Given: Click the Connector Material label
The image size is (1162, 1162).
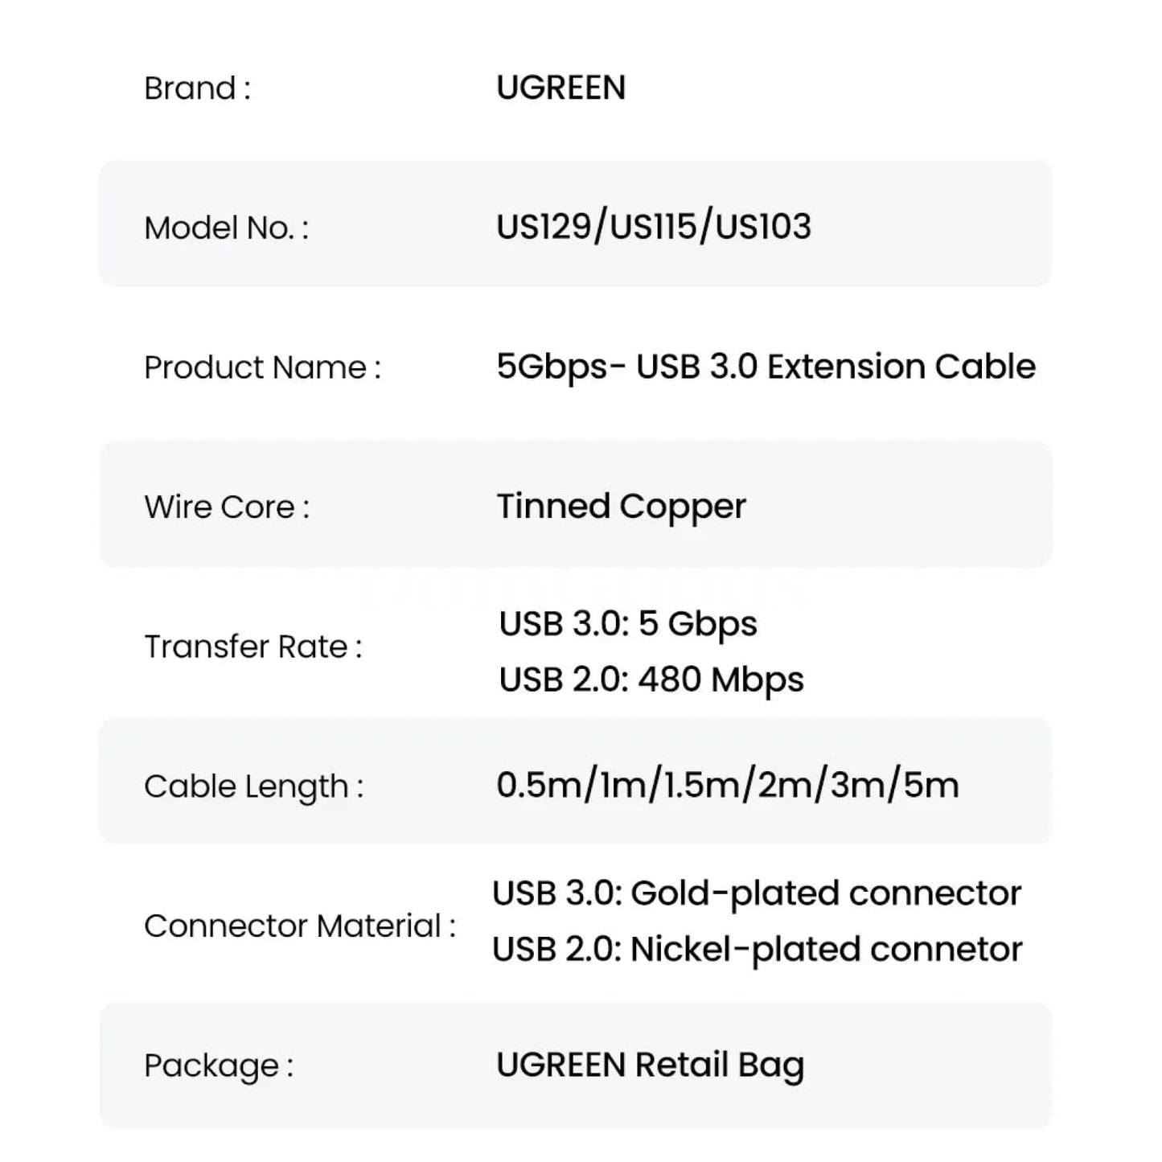Looking at the screenshot, I should point(299,926).
